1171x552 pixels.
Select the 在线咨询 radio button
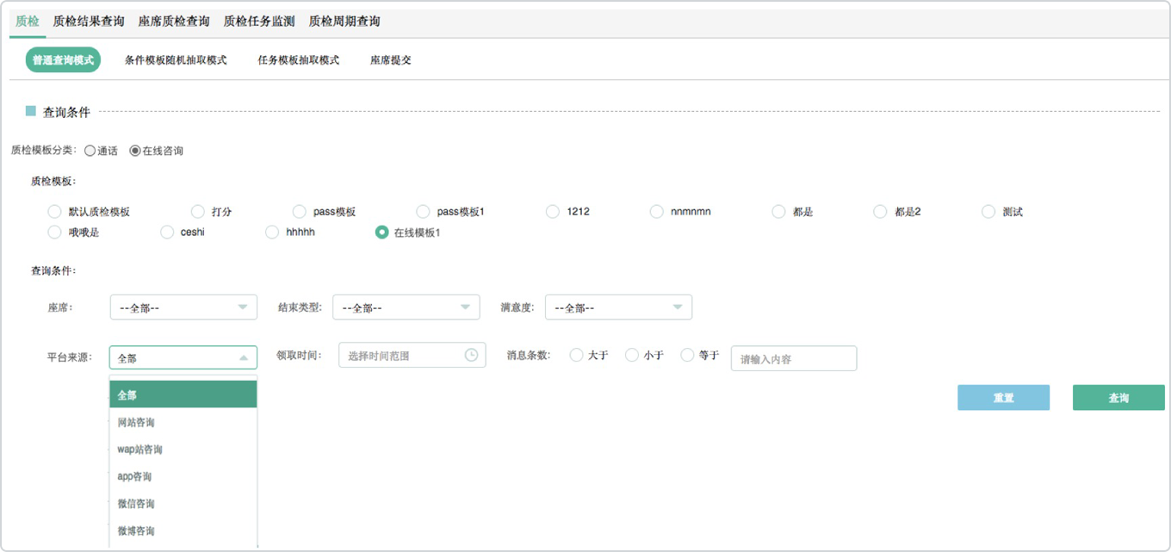[x=134, y=151]
